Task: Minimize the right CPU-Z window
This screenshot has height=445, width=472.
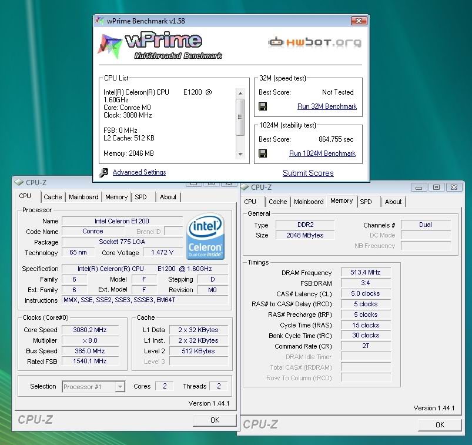Action: (419, 188)
